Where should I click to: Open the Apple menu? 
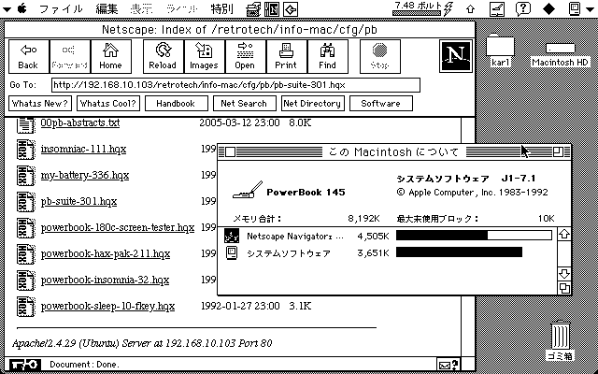click(x=22, y=8)
